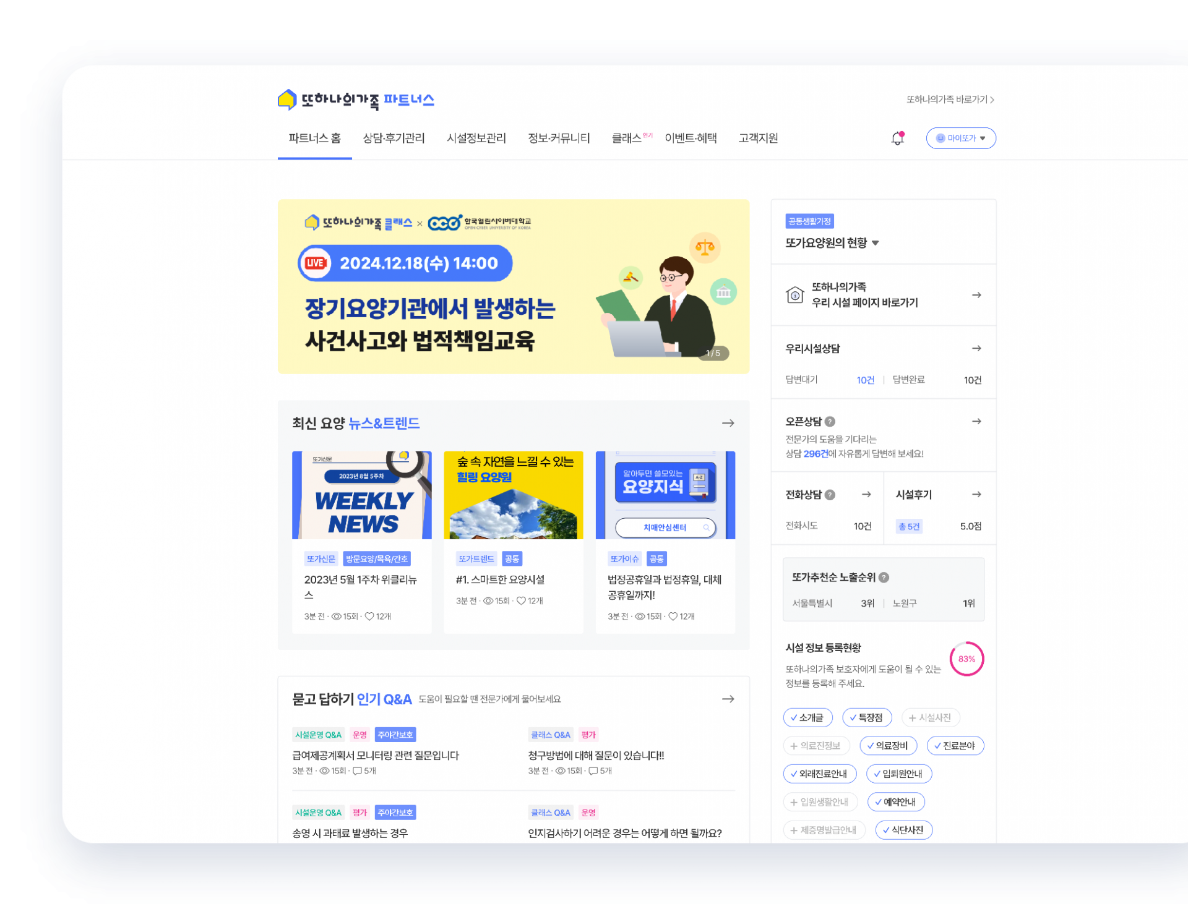Open article #1. 스마트한 요양시설

click(500, 579)
